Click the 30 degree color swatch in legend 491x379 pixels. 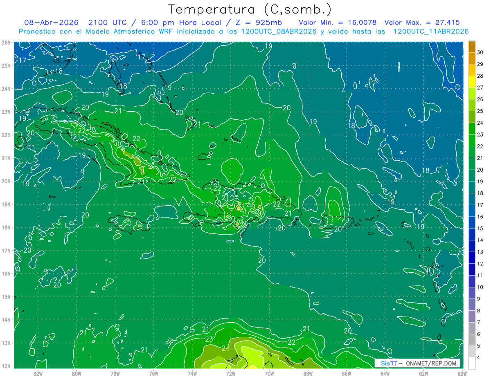click(x=472, y=47)
